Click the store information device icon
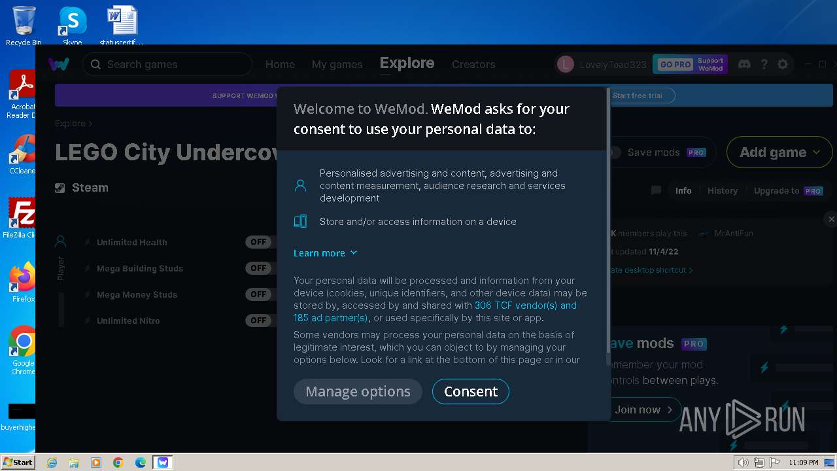The height and width of the screenshot is (471, 837). click(300, 221)
